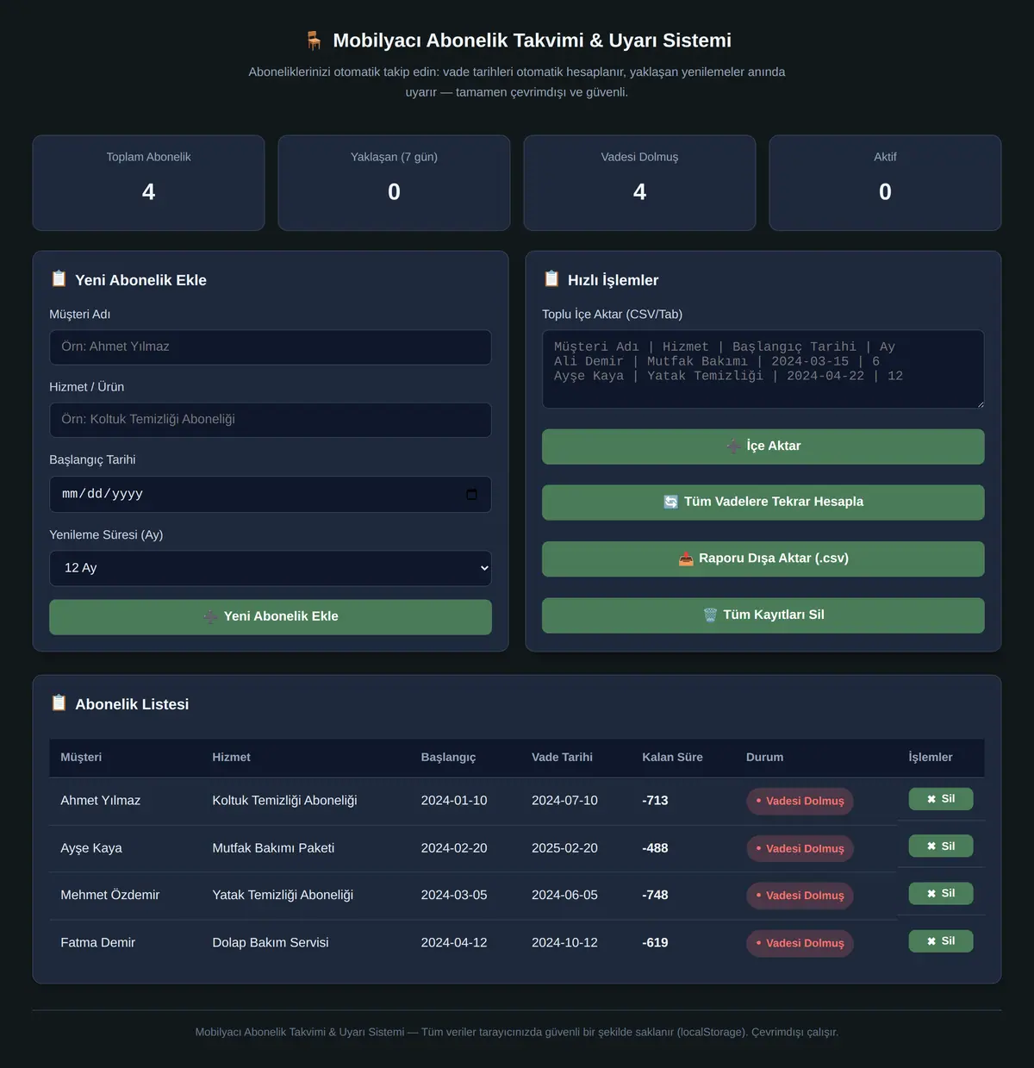The image size is (1034, 1068).
Task: Click the Kalan Süre column header
Action: tap(672, 757)
